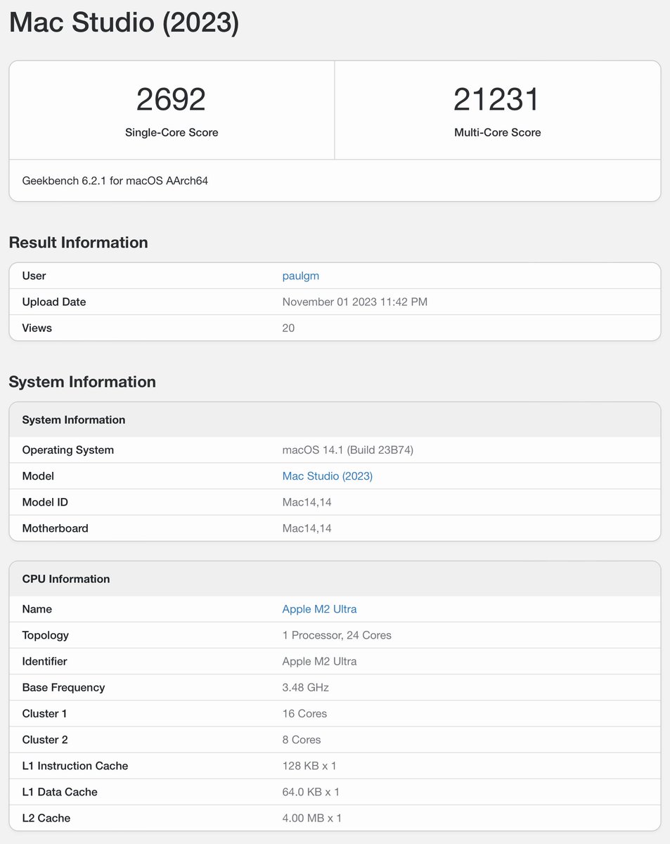Click the macOS 14.1 (Build 23B74) value
Viewport: 670px width, 844px height.
(347, 450)
